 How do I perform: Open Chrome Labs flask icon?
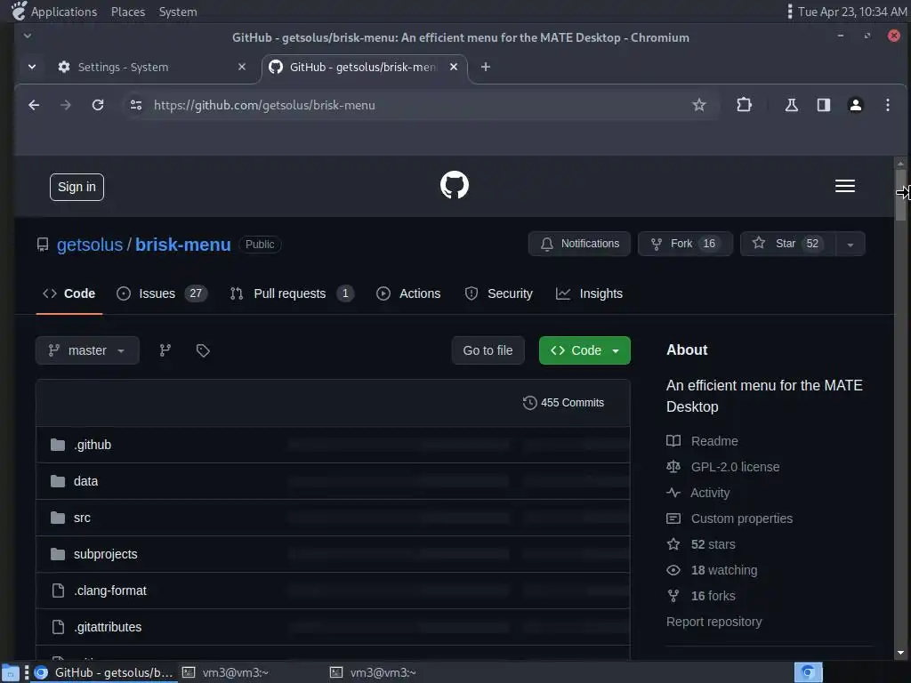[x=791, y=105]
